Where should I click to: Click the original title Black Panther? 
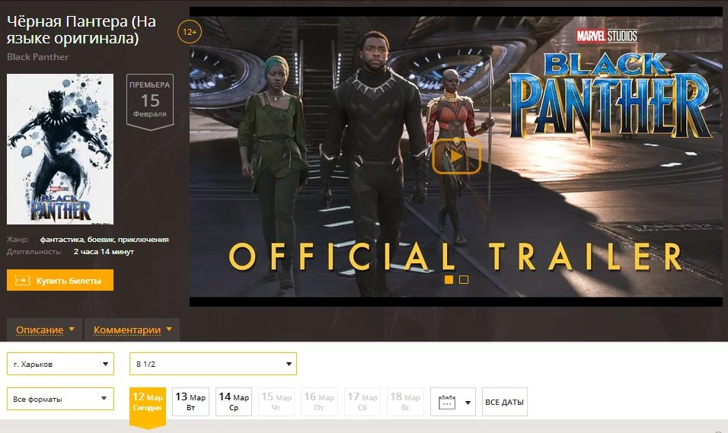point(37,57)
